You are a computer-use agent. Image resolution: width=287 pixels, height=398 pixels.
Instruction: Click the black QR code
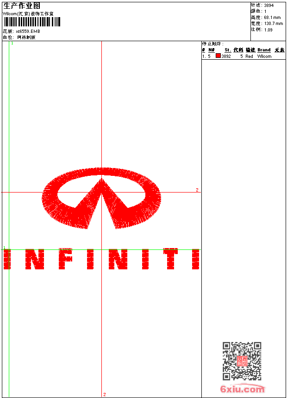tap(242, 361)
